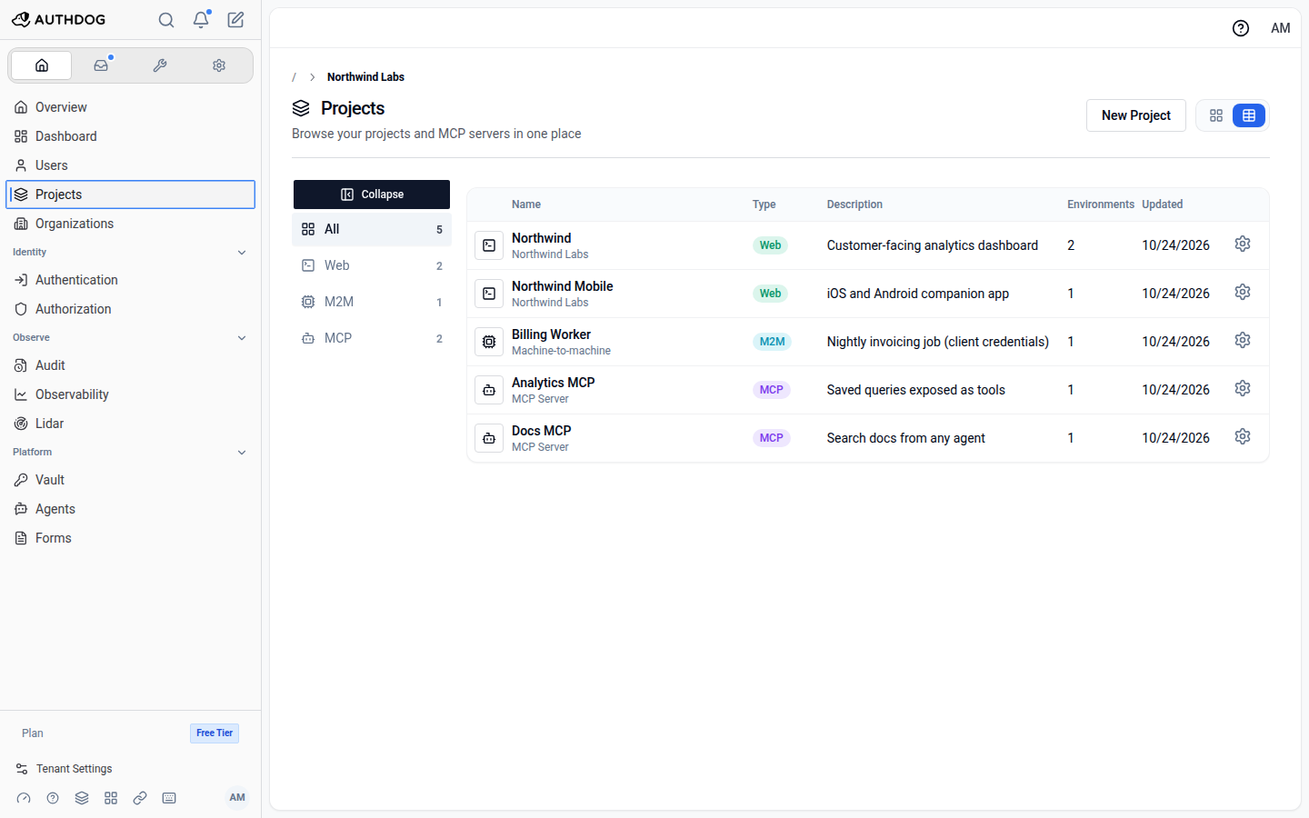
Task: Filter projects by All
Action: [x=372, y=229]
